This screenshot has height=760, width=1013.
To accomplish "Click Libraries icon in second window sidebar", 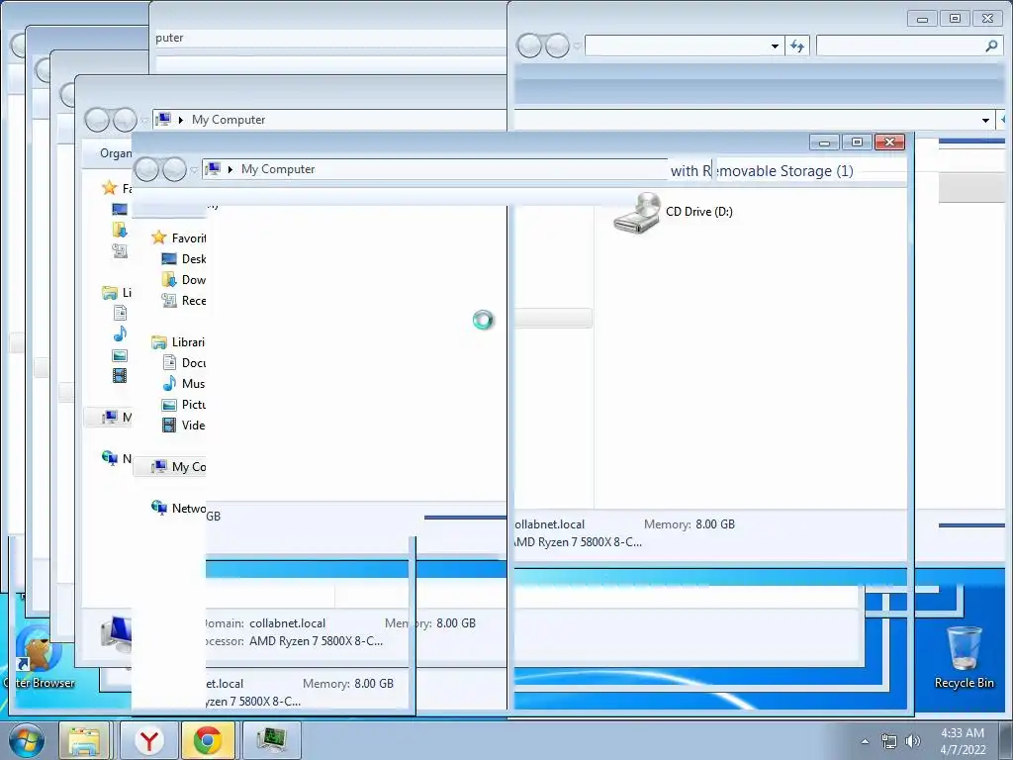I will click(x=109, y=293).
